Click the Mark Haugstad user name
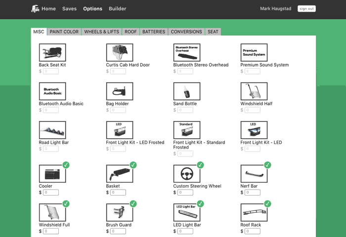 276,8
